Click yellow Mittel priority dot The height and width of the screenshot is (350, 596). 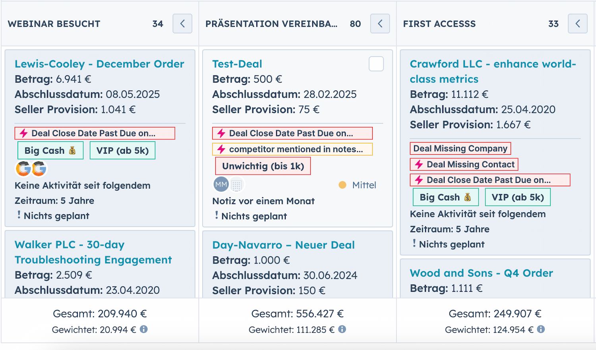342,185
